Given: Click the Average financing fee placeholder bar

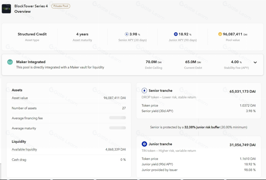Looking at the screenshot, I should (117, 118).
